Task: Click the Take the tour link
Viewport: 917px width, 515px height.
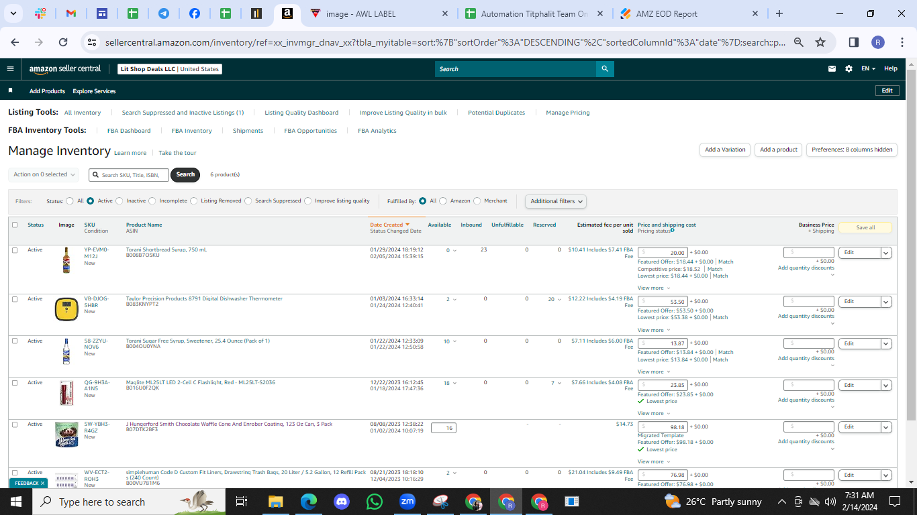Action: (x=177, y=153)
